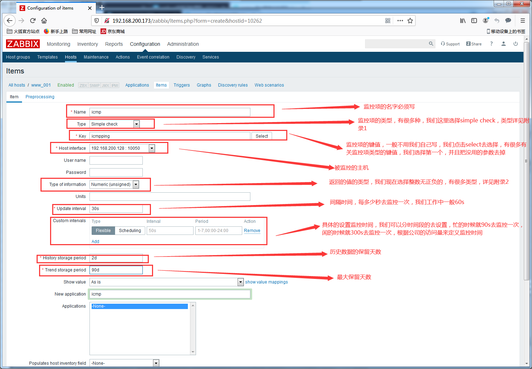Open Zabbix help question mark

click(x=492, y=44)
